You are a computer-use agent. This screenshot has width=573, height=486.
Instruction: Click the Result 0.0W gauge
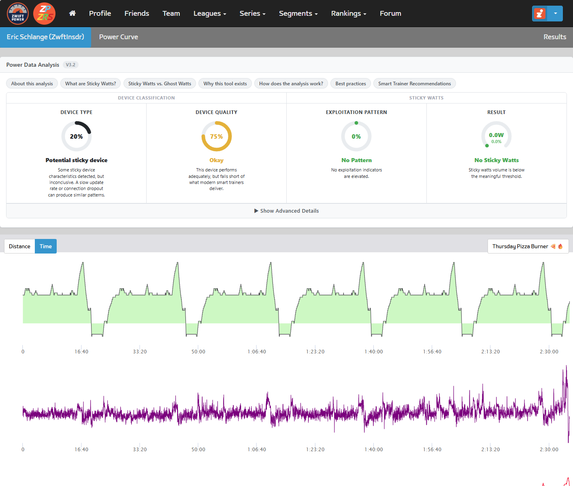(x=496, y=136)
